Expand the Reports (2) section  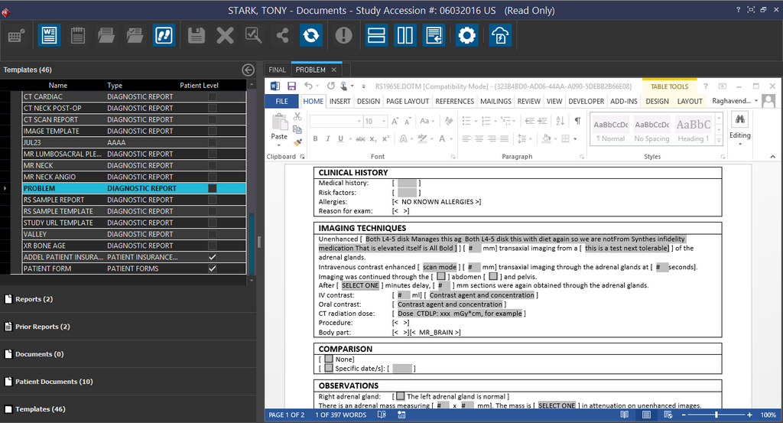point(34,299)
